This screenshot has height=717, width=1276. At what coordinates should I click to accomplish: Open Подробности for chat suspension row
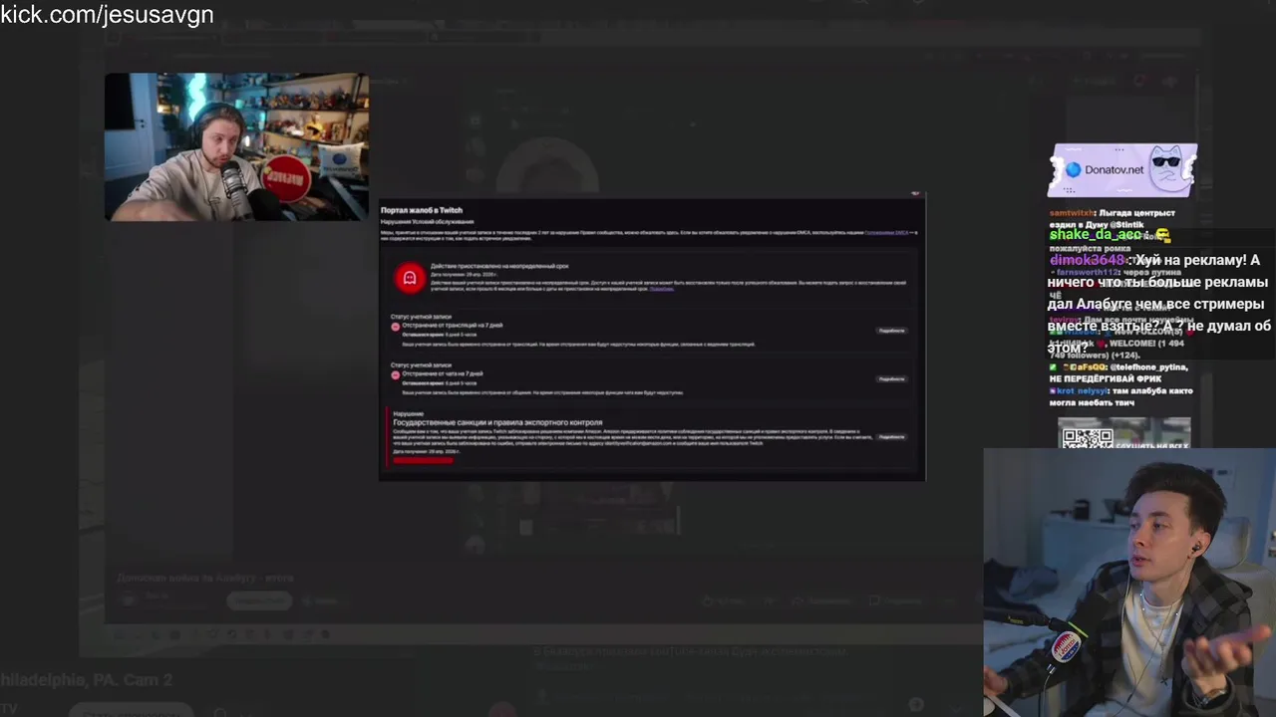tap(891, 379)
